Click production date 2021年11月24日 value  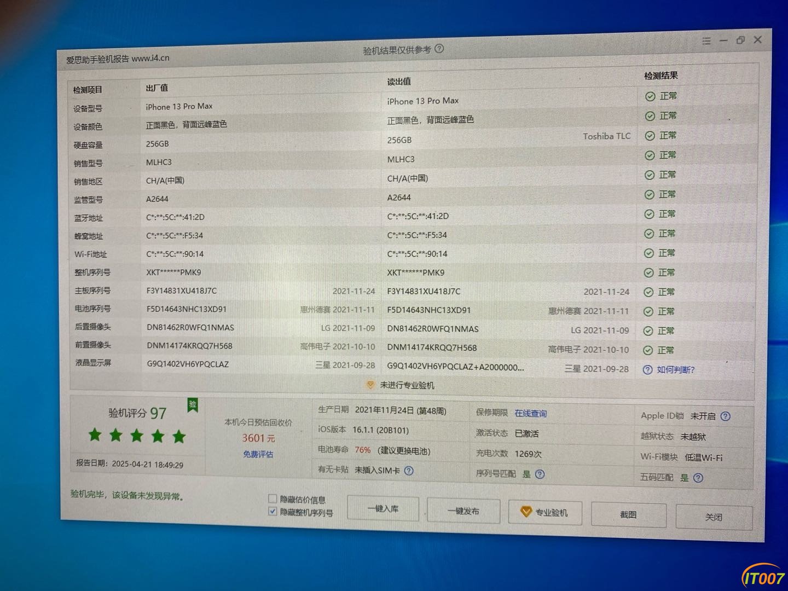401,410
